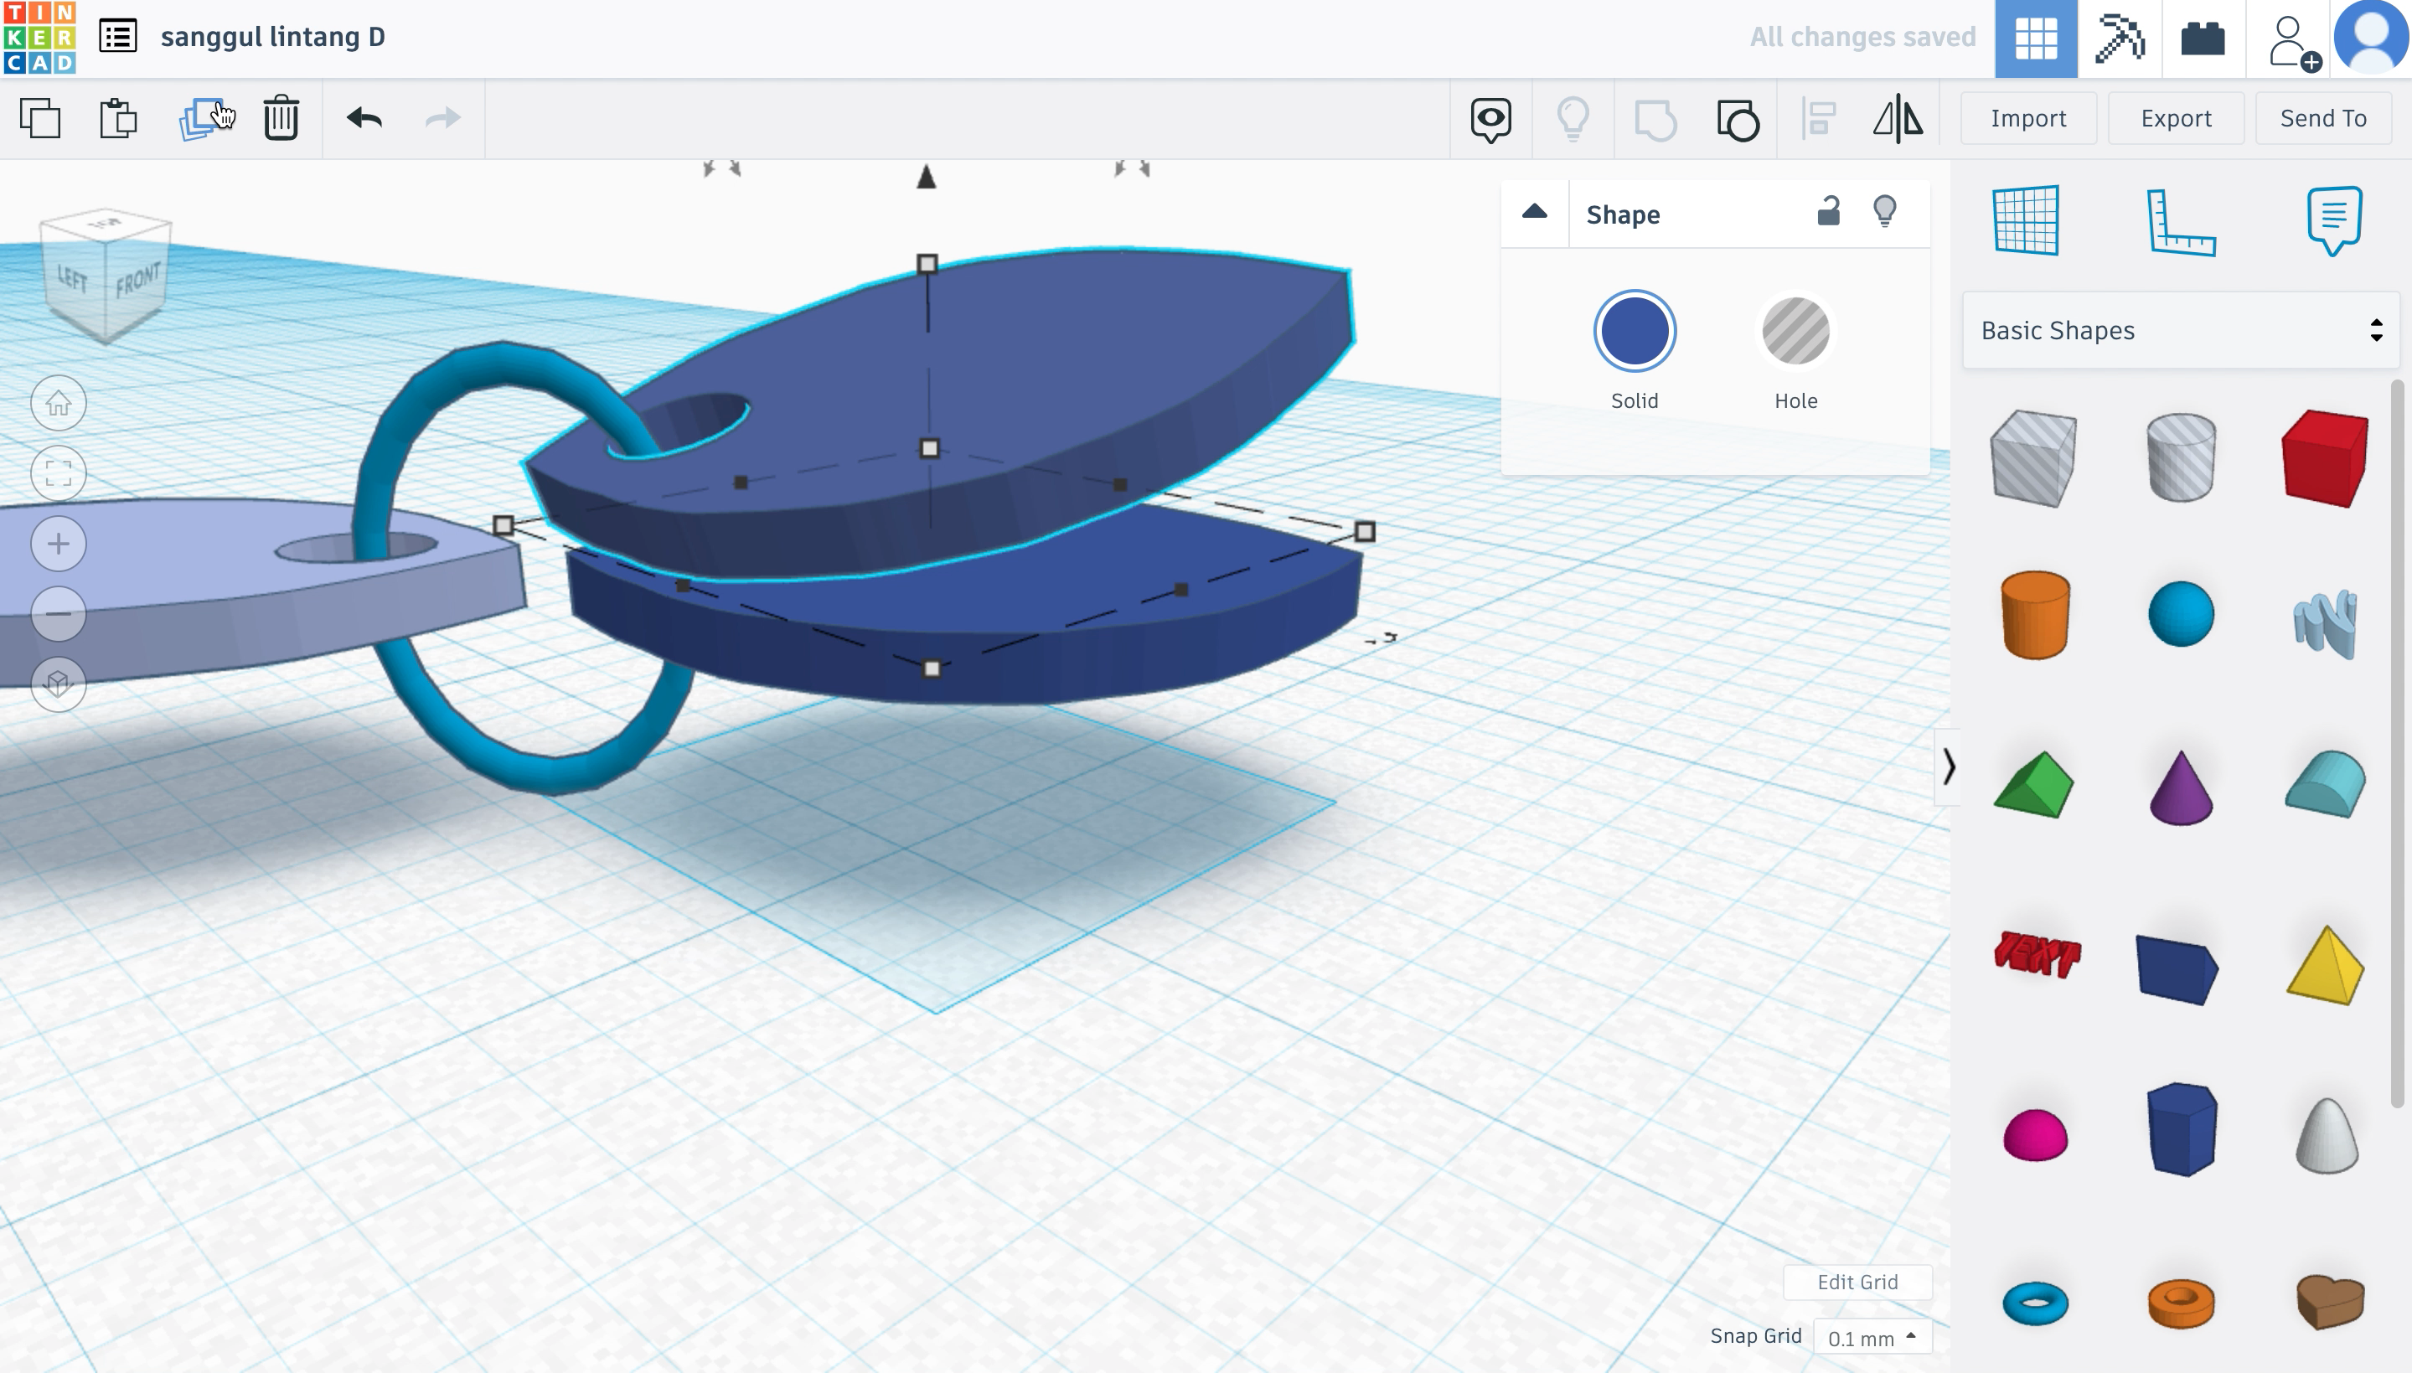Pick the navy Polygon shape

pyautogui.click(x=2180, y=1130)
